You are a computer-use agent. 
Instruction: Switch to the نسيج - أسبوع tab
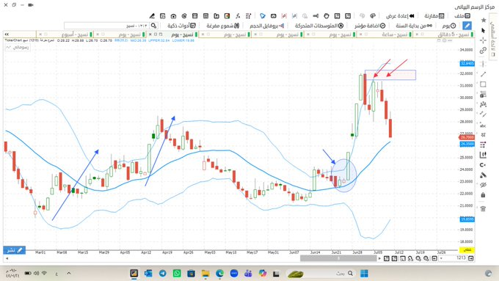click(65, 34)
